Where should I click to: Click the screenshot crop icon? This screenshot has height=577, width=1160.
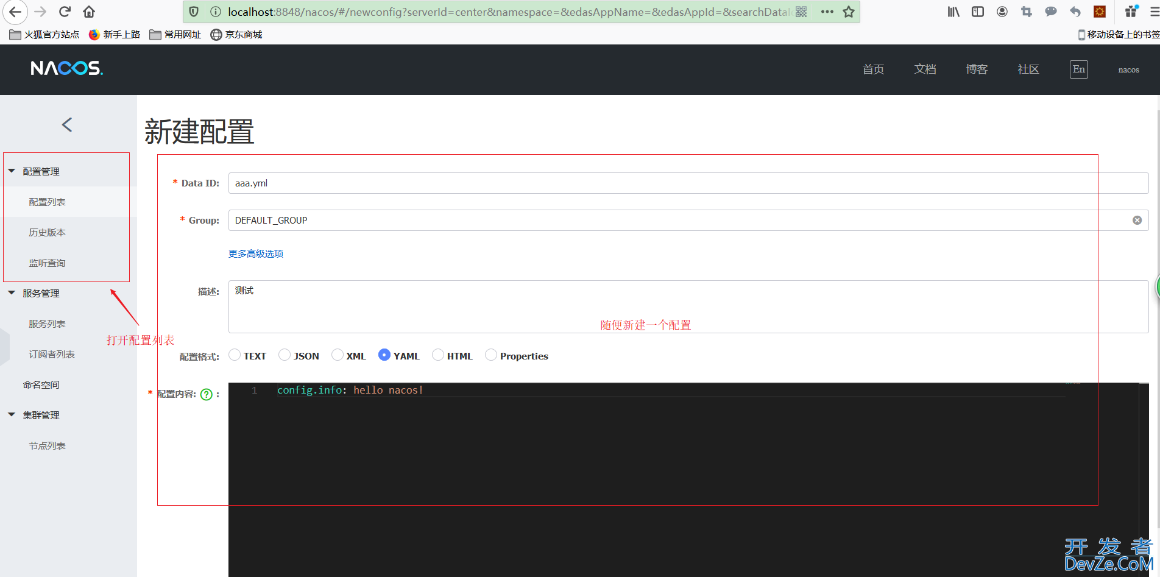(1027, 12)
